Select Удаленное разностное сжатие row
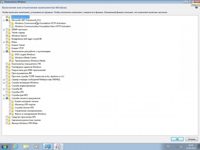Screen dimensions: 200x150 tap(26, 120)
